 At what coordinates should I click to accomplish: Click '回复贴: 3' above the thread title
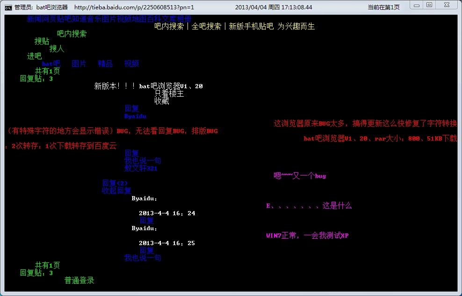coord(36,78)
